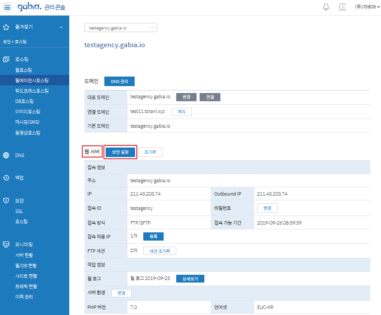The image size is (381, 315).
Task: Click the notification bell icon
Action: [326, 7]
